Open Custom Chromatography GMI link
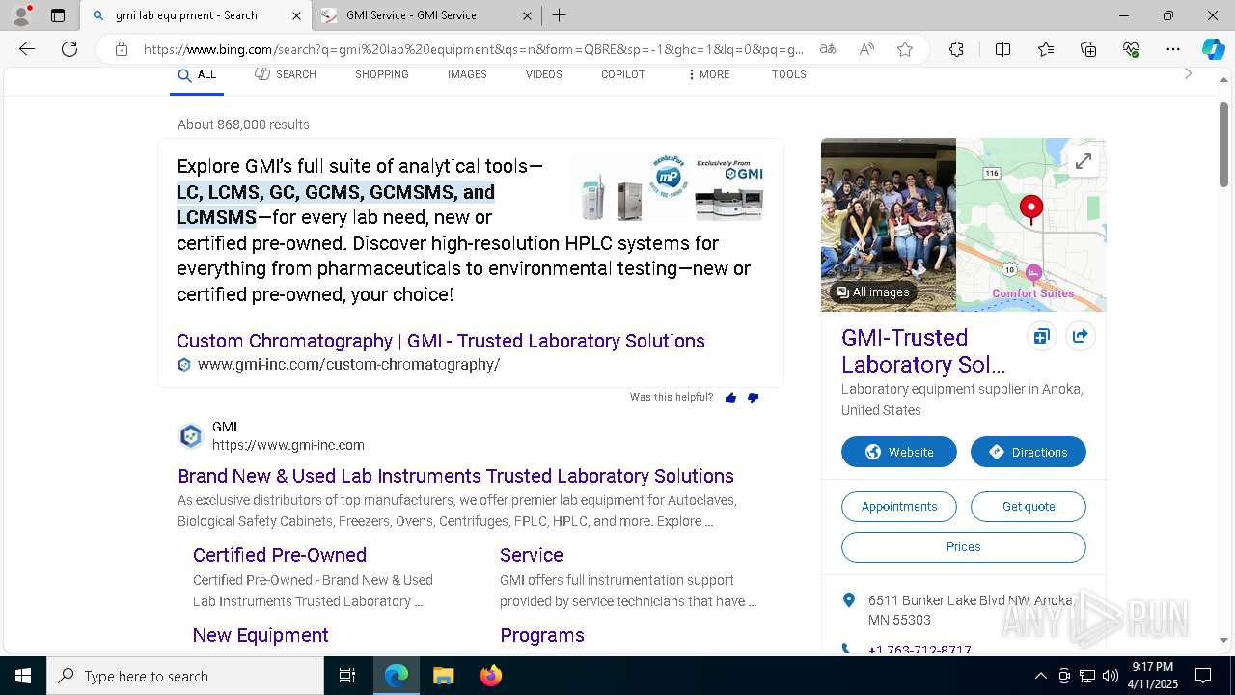1235x695 pixels. click(x=441, y=341)
